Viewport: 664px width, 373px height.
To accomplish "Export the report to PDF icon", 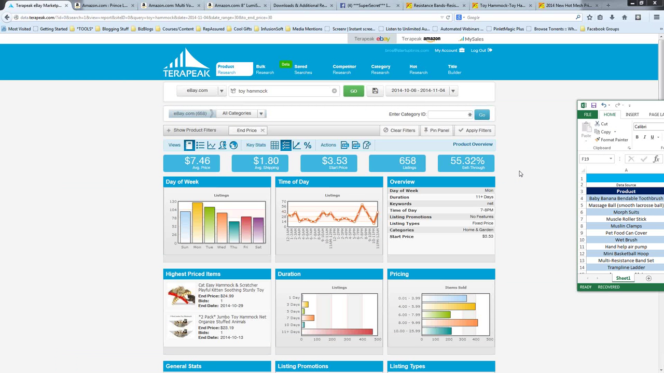I will 356,146.
